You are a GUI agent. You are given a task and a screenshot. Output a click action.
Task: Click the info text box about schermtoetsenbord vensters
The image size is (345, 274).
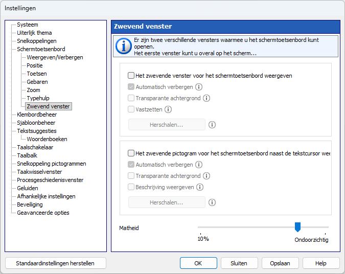[225, 47]
